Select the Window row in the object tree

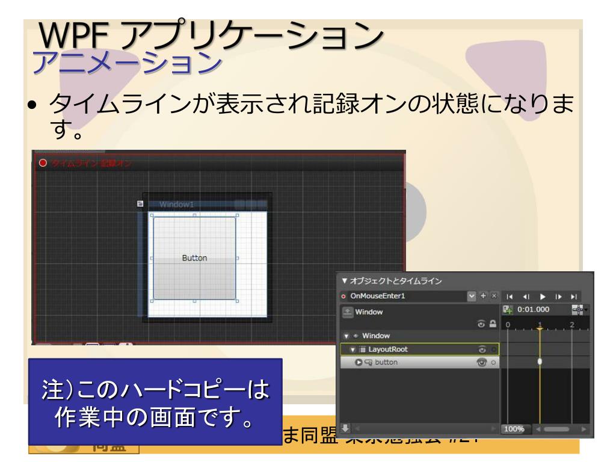click(x=419, y=336)
